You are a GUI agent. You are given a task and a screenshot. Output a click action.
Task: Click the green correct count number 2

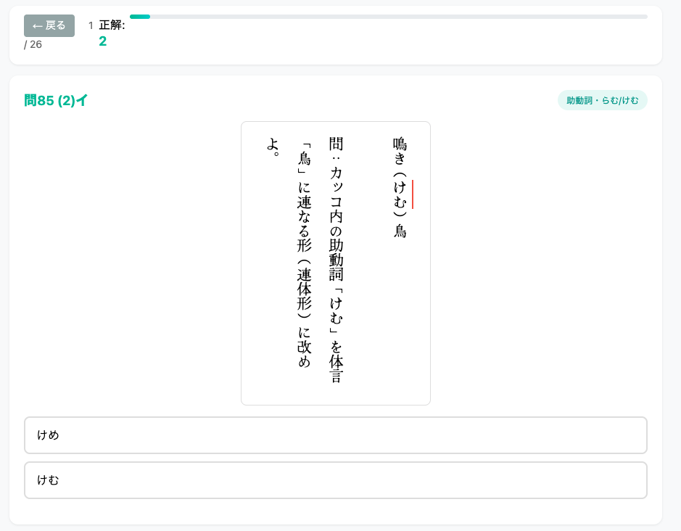click(103, 41)
